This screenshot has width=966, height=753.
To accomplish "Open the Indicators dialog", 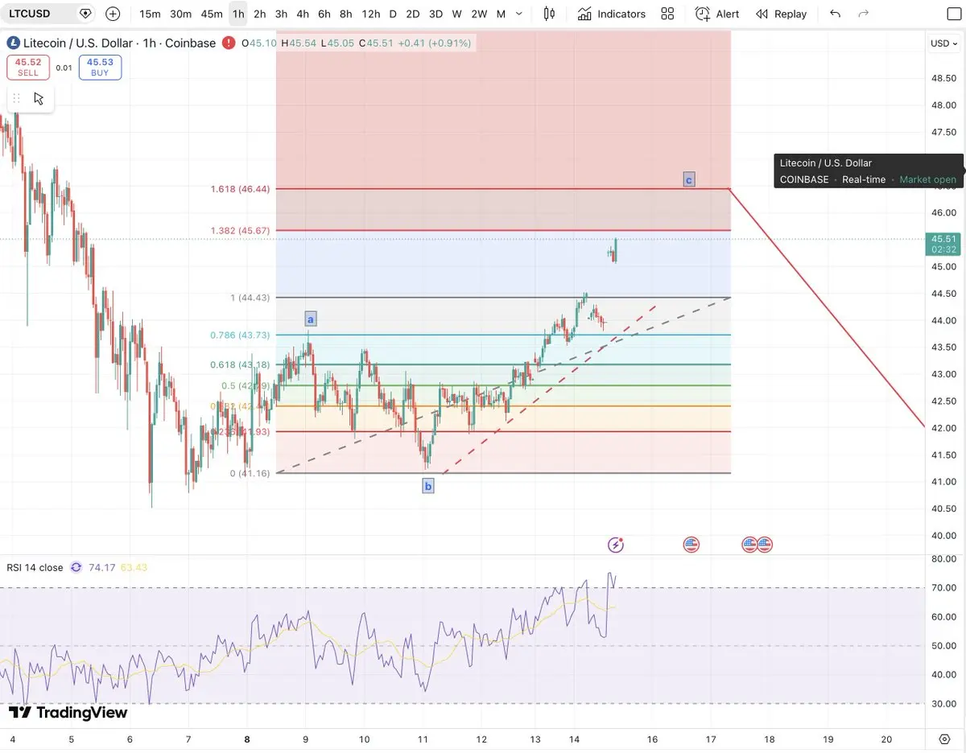I will 611,14.
